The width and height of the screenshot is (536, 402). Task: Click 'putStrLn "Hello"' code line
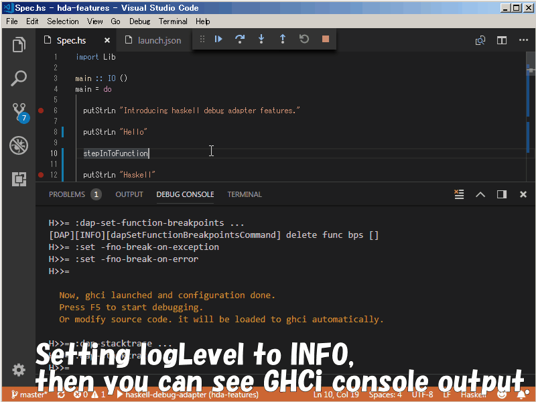[115, 131]
